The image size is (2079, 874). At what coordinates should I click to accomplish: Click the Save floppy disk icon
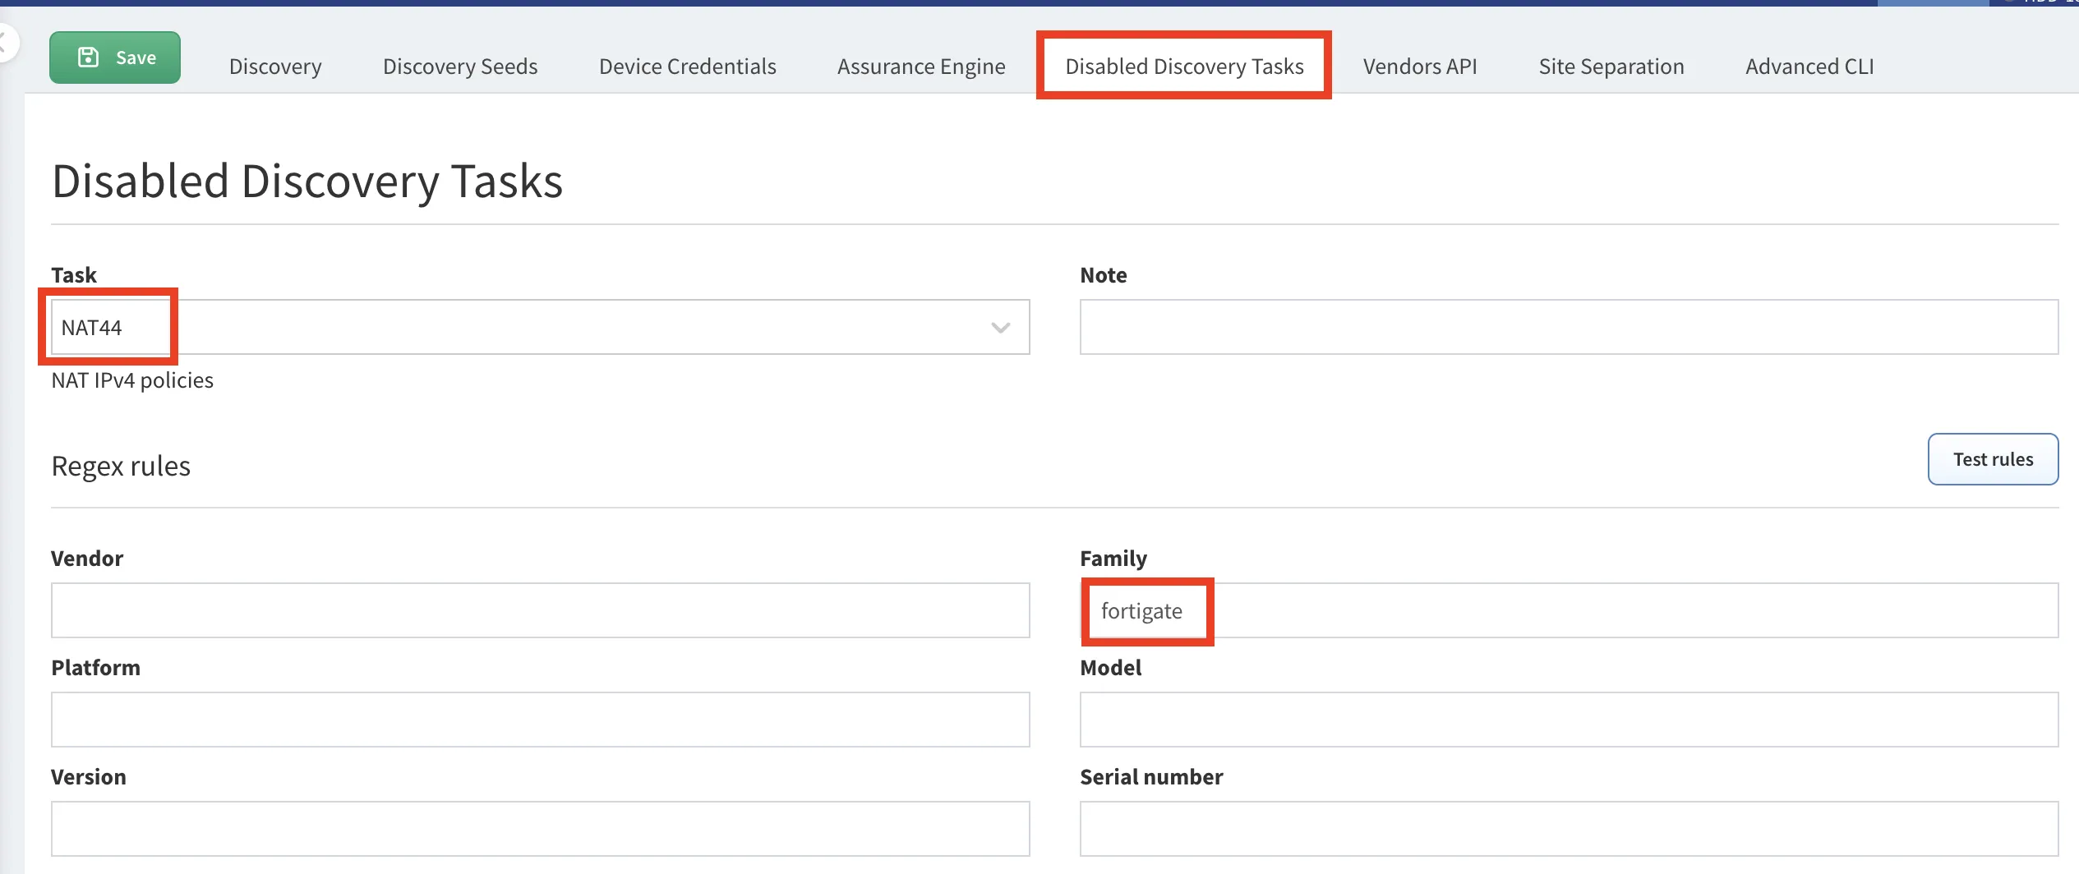tap(88, 56)
